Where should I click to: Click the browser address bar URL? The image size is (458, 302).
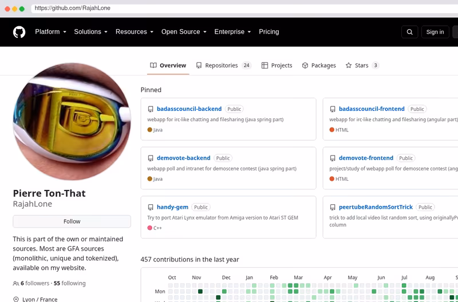point(73,8)
